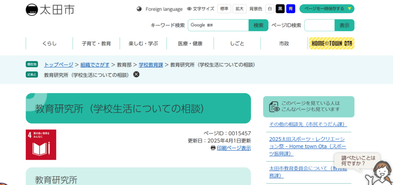Click the printer icon for print view
393x185 pixels.
pyautogui.click(x=213, y=148)
